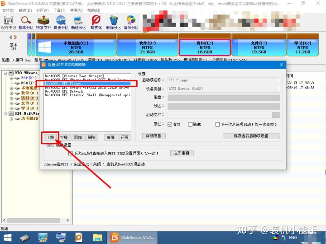Viewport: 326px width, 244px height.
Task: Click the 还原 restore button
Action: pos(125,137)
